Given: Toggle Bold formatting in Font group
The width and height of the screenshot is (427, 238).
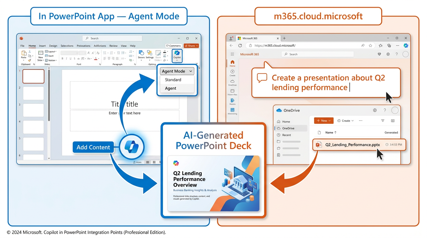Looking at the screenshot, I should pyautogui.click(x=62, y=59).
